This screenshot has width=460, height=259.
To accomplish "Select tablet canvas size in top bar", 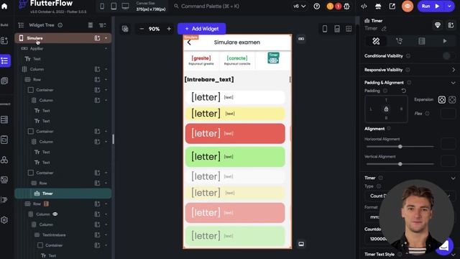I will pos(114,6).
